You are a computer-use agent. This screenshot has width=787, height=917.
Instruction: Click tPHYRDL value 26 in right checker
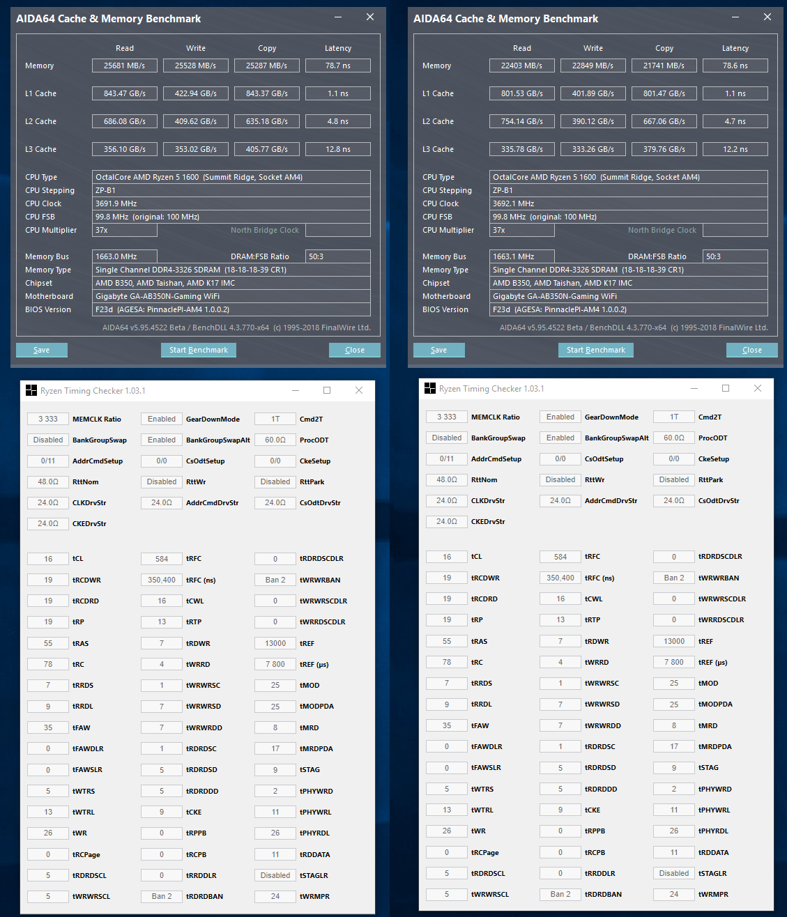(674, 831)
